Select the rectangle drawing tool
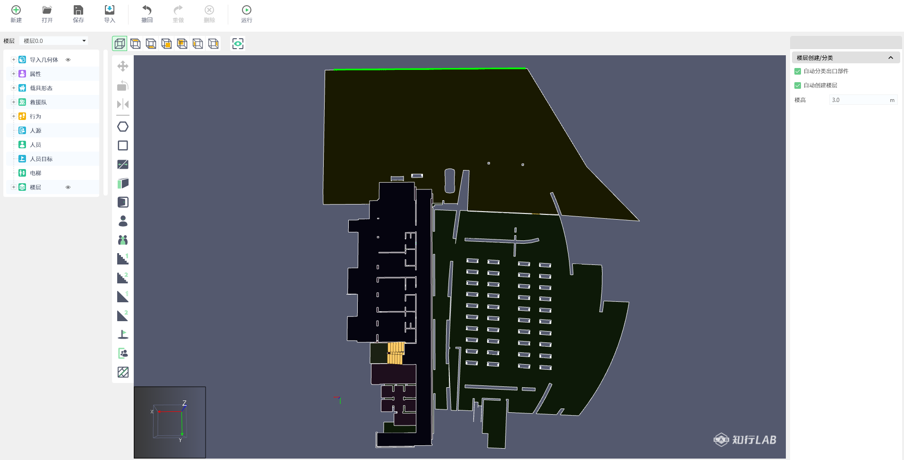This screenshot has width=904, height=460. coord(123,145)
